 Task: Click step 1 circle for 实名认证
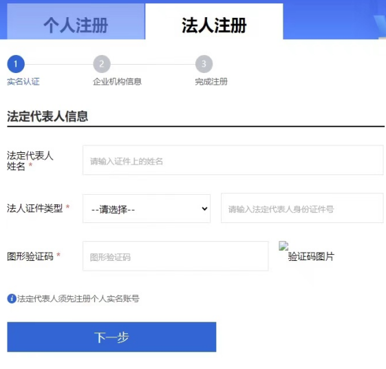tap(16, 64)
